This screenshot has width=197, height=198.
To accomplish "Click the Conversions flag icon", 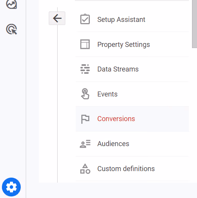I will (x=85, y=119).
